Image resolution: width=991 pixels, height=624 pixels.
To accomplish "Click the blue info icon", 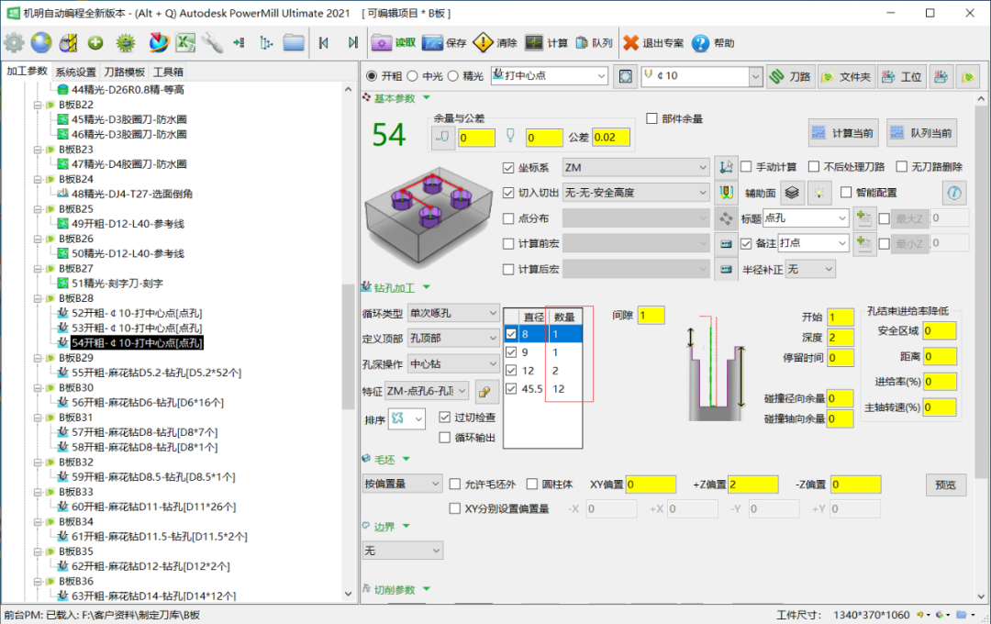I will tap(954, 193).
